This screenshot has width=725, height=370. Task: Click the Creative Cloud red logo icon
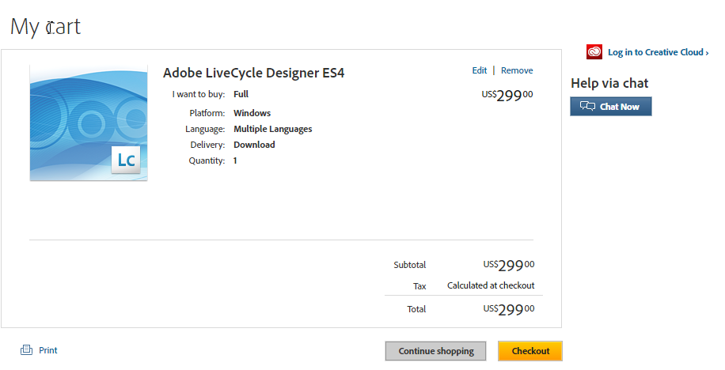594,51
